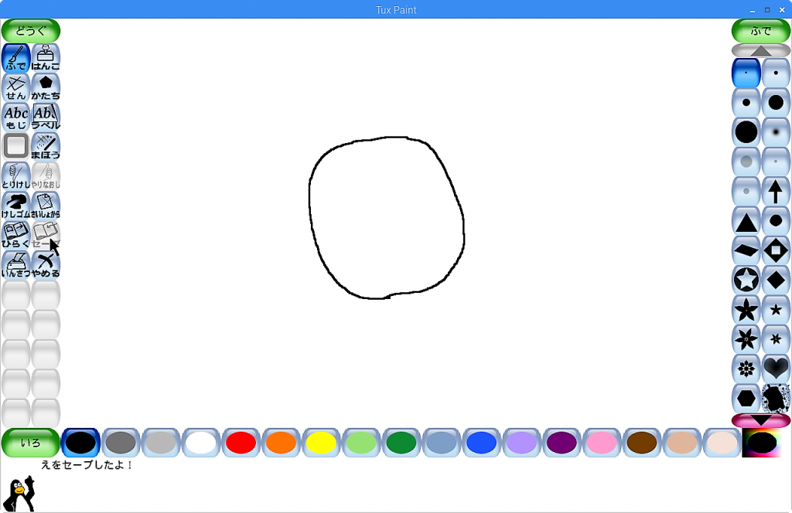Image resolution: width=792 pixels, height=513 pixels.
Task: Choose the purple color swatch
Action: pos(562,443)
